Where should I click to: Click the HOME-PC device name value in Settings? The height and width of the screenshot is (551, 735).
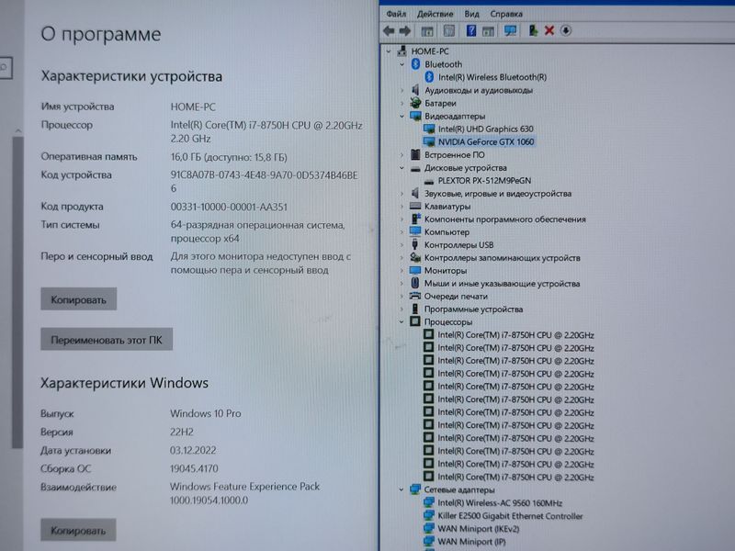pos(193,107)
